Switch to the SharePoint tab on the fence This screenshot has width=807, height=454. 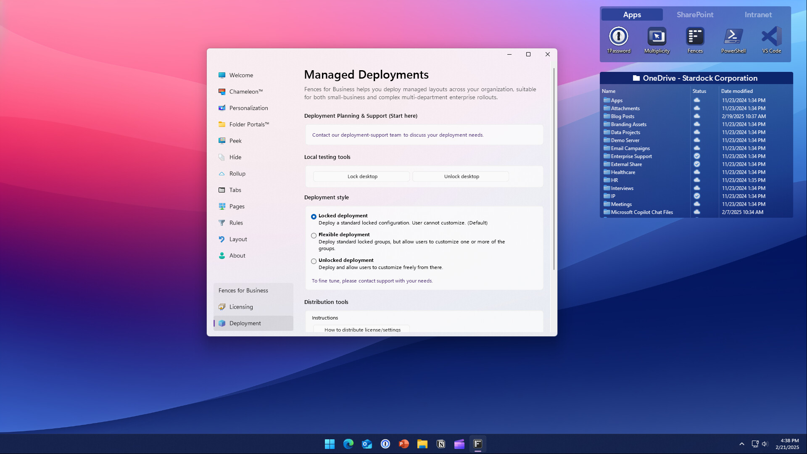(x=695, y=14)
